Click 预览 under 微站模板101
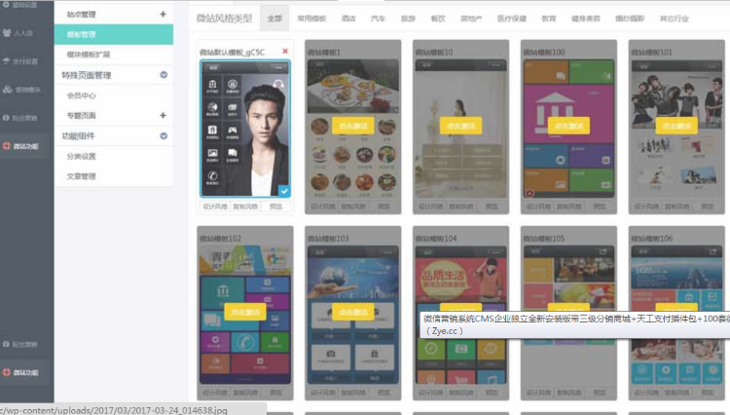Image resolution: width=730 pixels, height=415 pixels. pyautogui.click(x=708, y=207)
